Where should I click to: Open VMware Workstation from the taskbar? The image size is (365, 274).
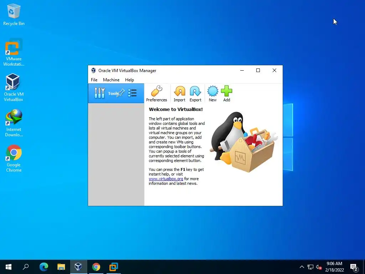(x=114, y=267)
